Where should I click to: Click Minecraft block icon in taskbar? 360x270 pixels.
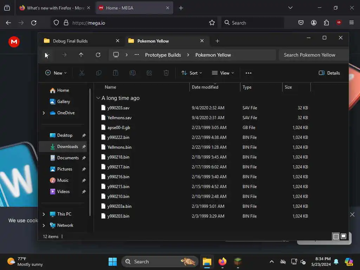coord(238,262)
